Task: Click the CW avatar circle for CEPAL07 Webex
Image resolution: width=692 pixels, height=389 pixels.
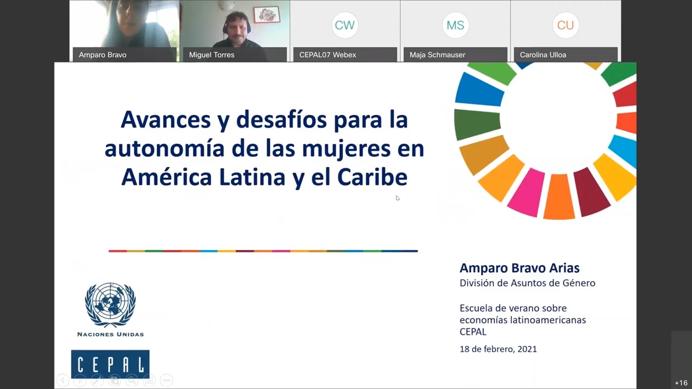Action: 344,25
